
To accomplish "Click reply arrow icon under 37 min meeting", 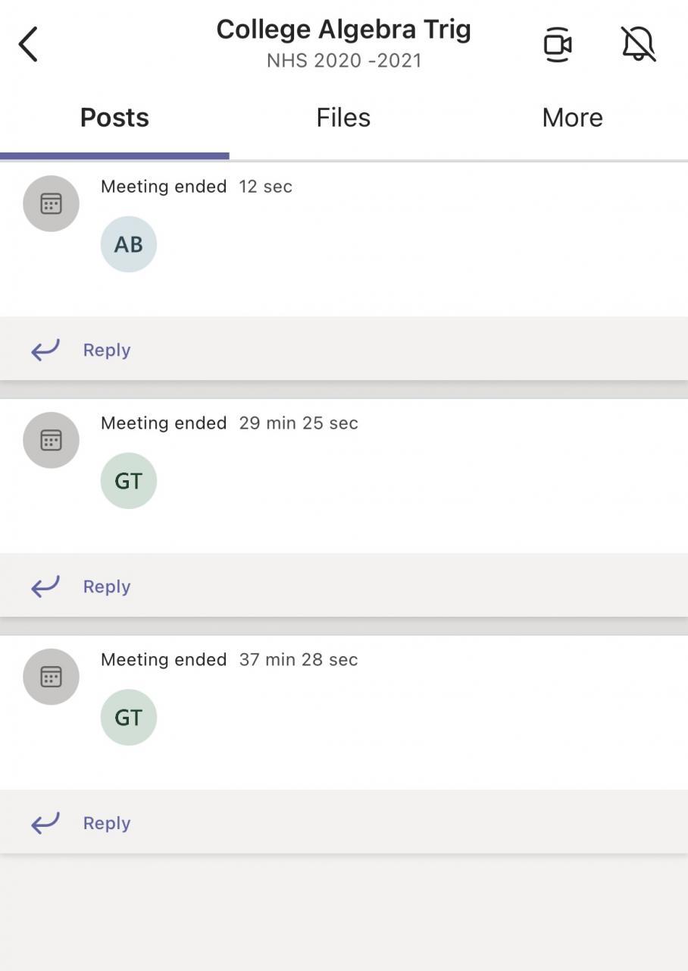I will coord(45,823).
